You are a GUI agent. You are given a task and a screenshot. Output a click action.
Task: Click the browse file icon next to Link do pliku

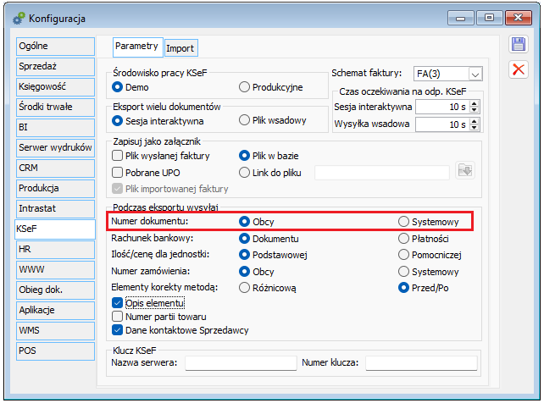pyautogui.click(x=463, y=171)
